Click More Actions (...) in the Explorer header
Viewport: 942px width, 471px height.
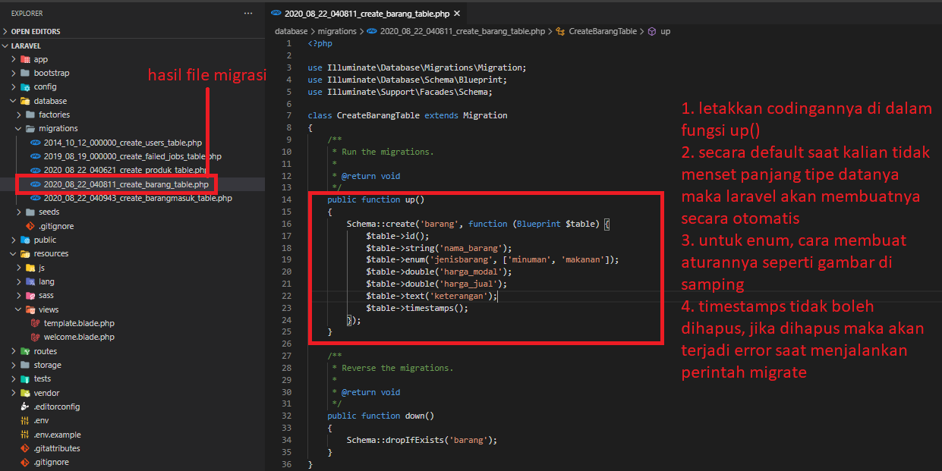click(247, 13)
